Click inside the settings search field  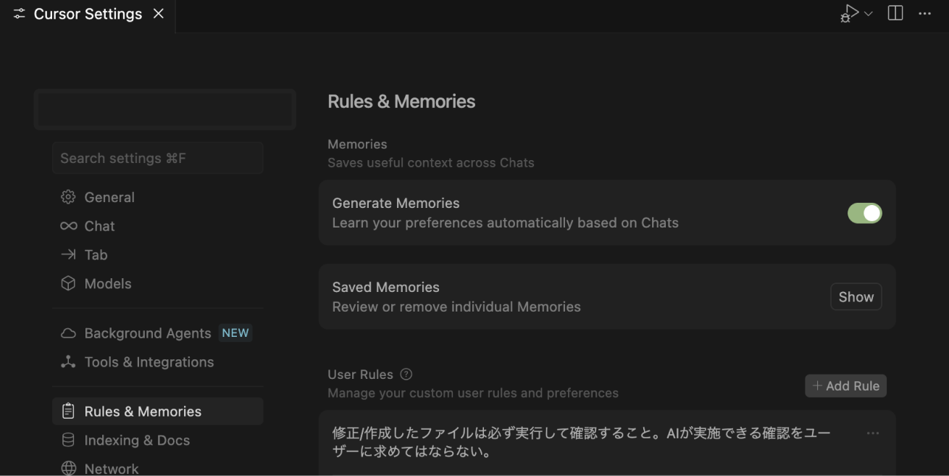157,157
